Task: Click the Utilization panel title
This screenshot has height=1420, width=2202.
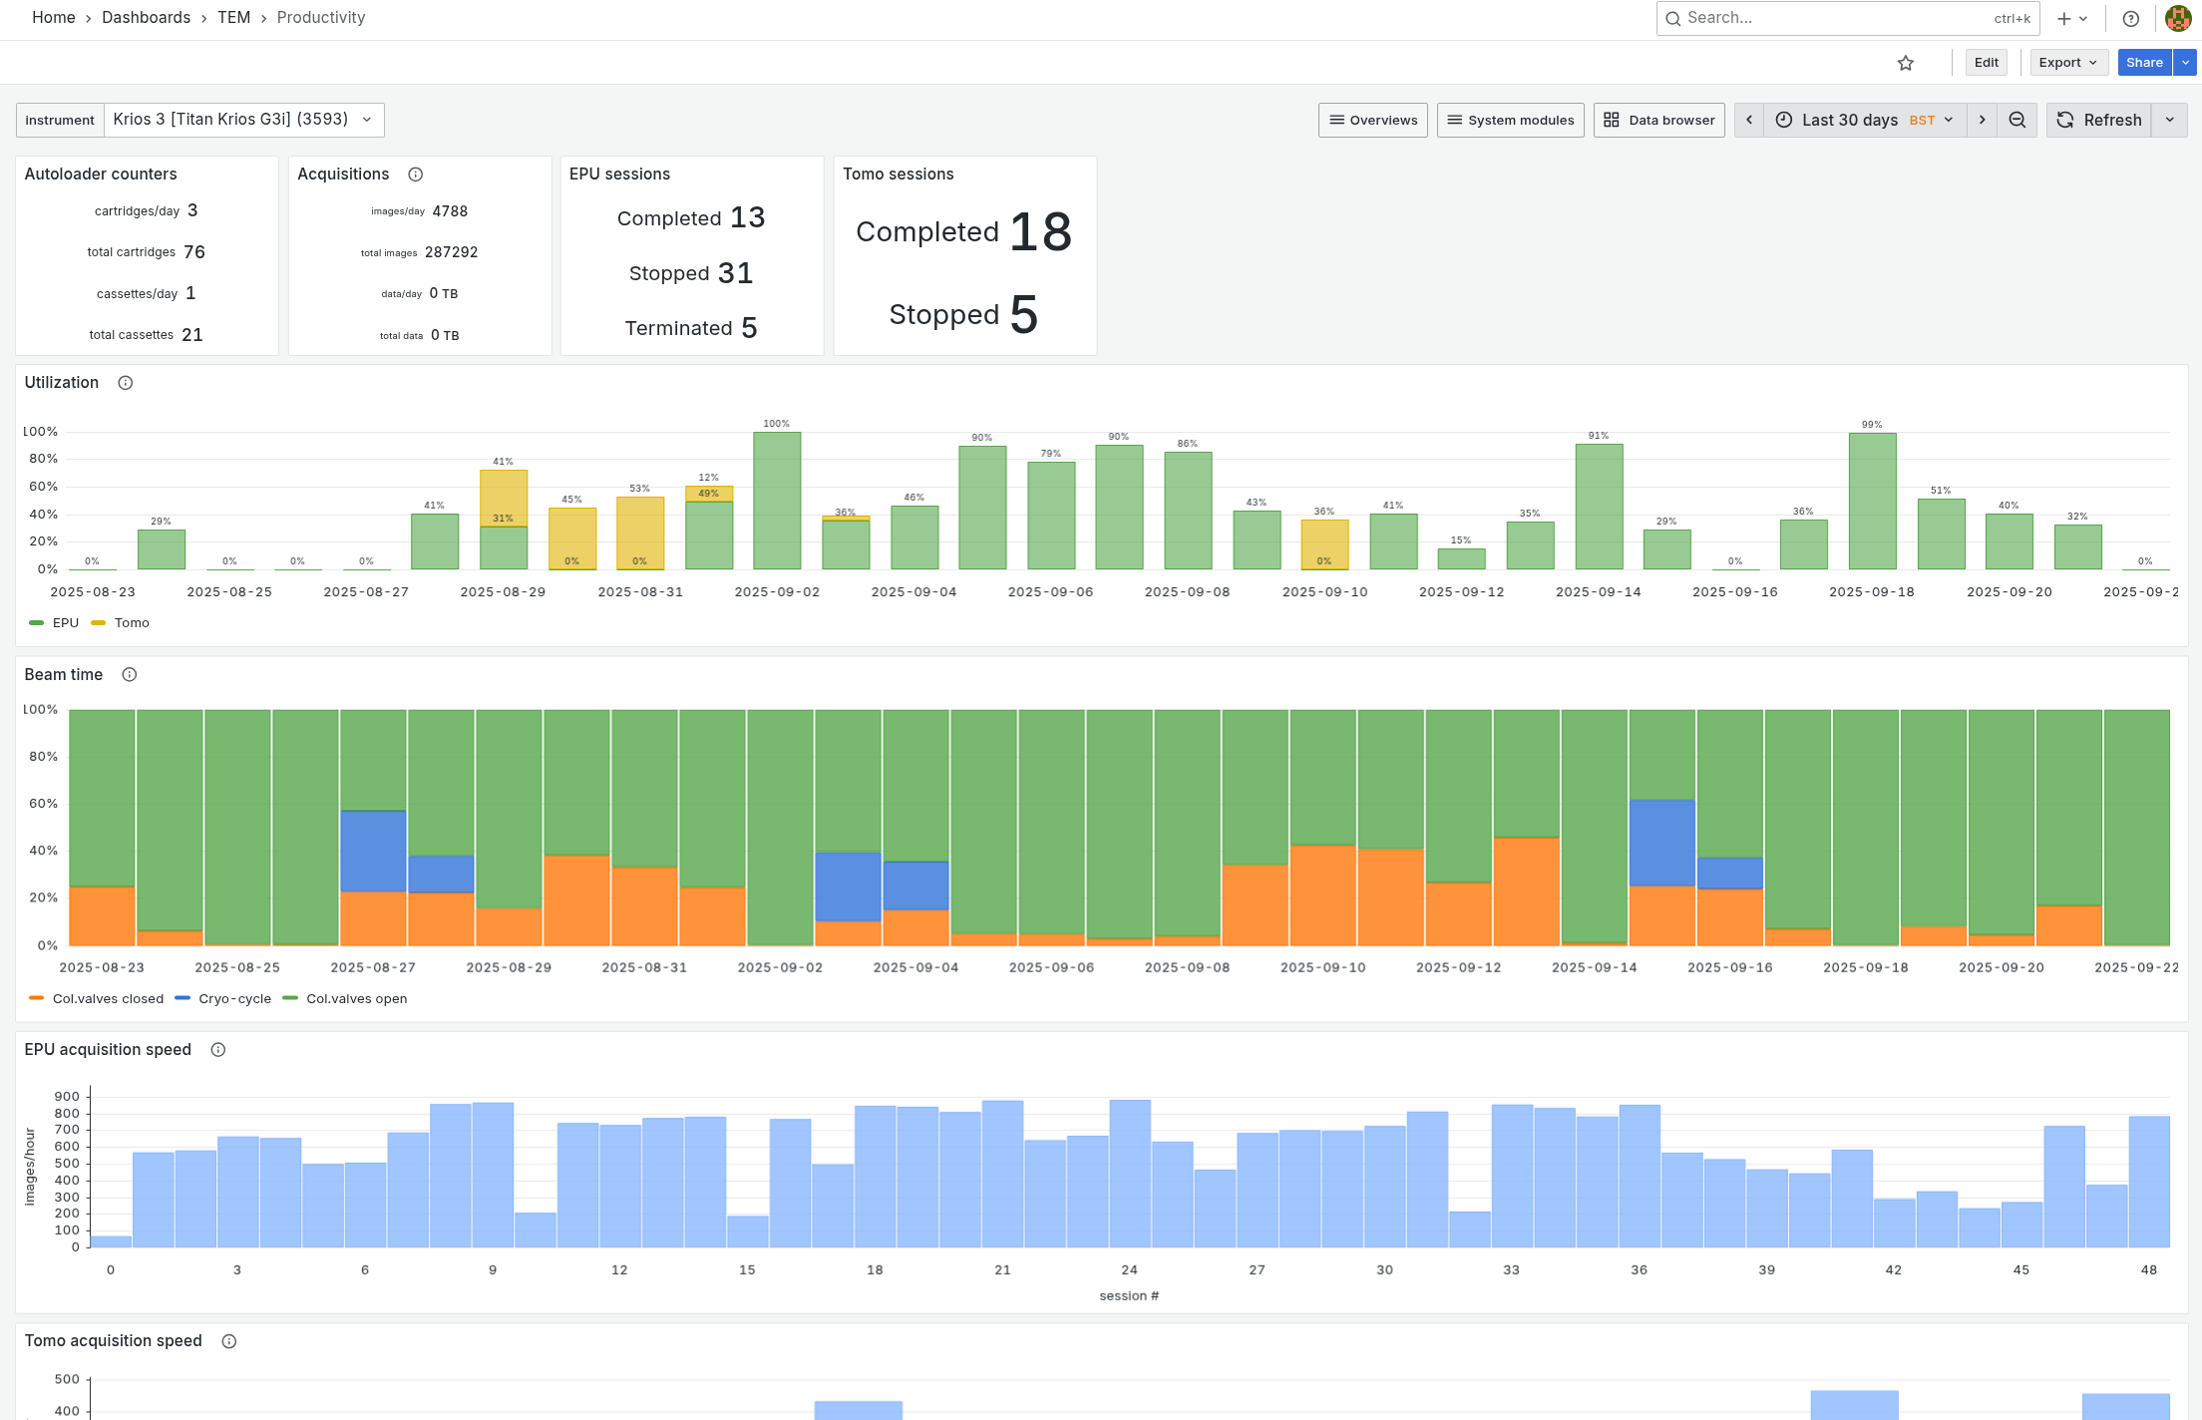Action: click(x=62, y=383)
